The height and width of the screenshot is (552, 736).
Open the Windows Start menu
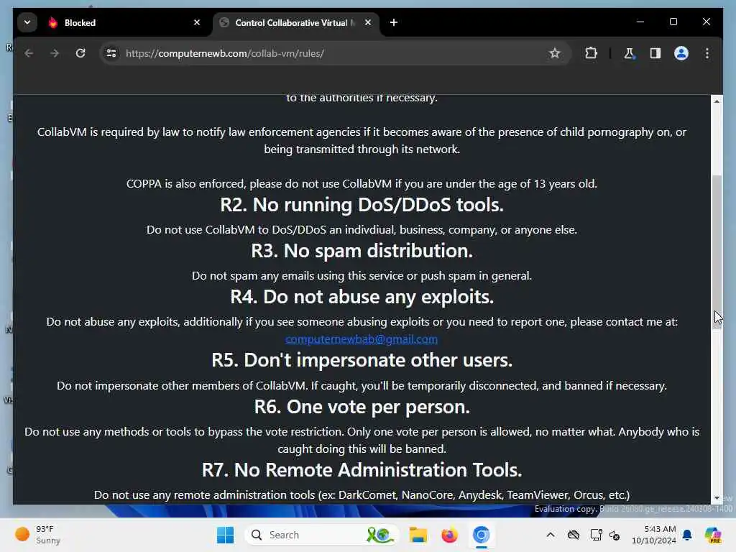coord(225,535)
